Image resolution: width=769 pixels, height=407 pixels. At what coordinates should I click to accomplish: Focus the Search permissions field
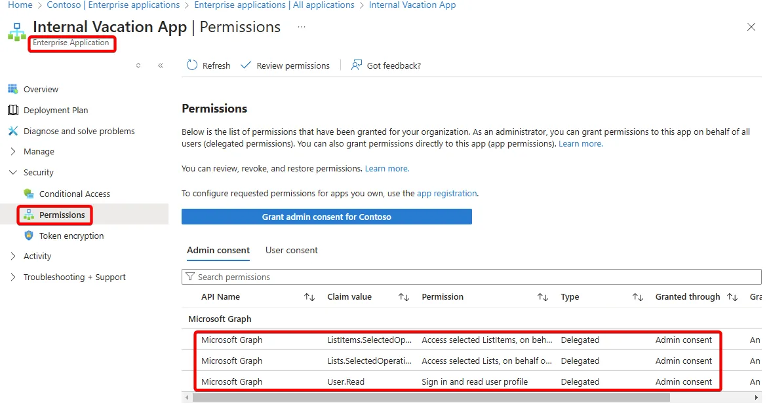point(471,277)
